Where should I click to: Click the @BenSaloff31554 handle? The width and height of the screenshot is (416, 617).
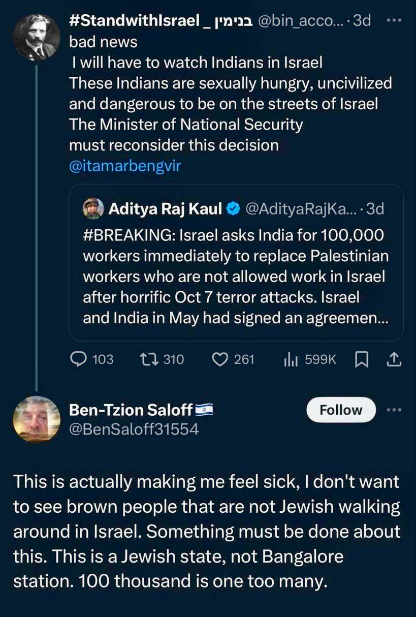click(134, 429)
